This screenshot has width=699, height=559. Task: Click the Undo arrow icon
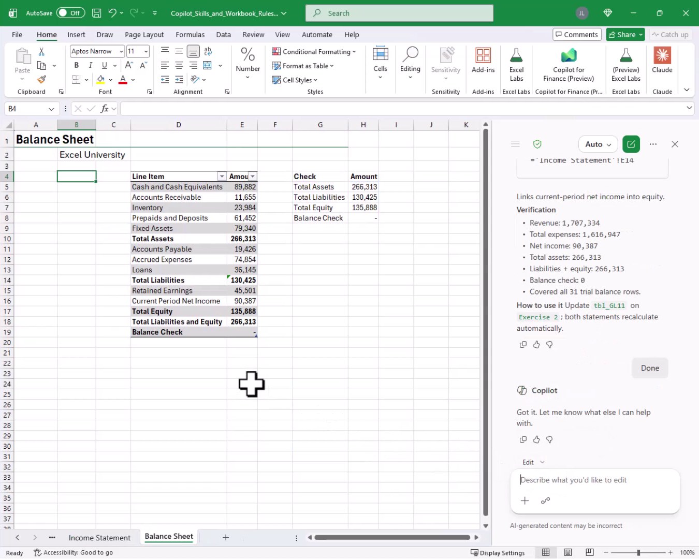[112, 13]
